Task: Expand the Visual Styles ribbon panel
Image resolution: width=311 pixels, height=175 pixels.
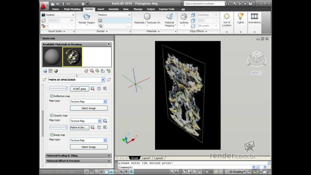Action: tap(56, 31)
